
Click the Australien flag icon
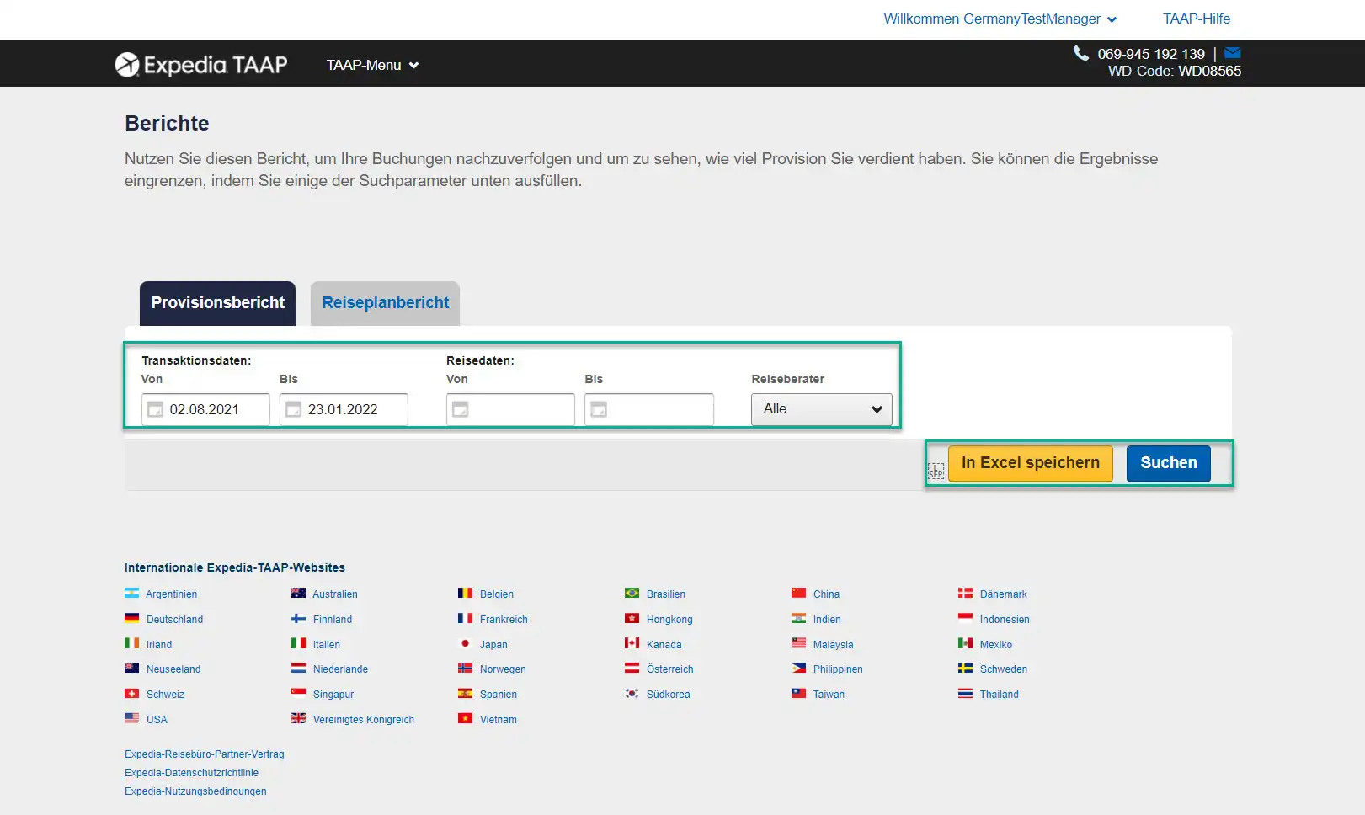coord(298,593)
